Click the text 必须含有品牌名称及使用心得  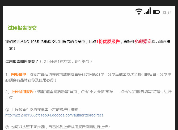29,80
